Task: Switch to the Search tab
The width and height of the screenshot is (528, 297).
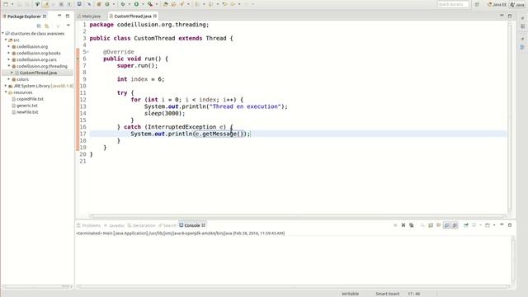Action: tap(167, 225)
